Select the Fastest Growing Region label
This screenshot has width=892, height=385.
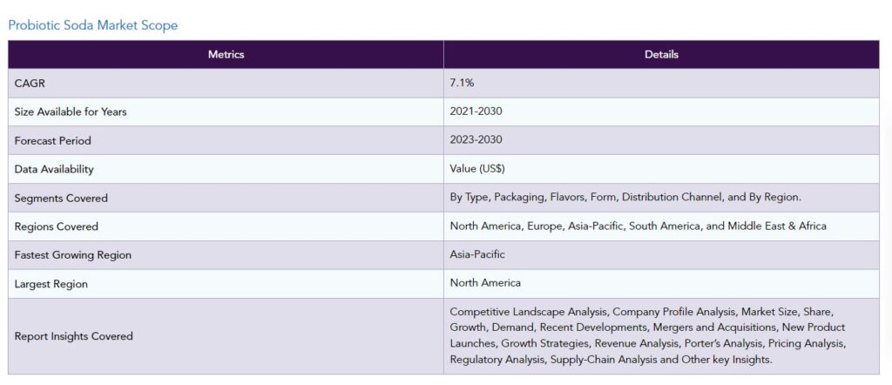coord(72,255)
